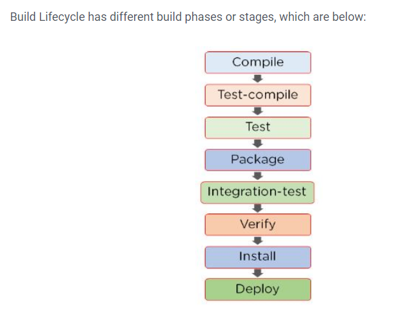Select the Deploy phase box
This screenshot has height=314, width=416.
point(258,289)
